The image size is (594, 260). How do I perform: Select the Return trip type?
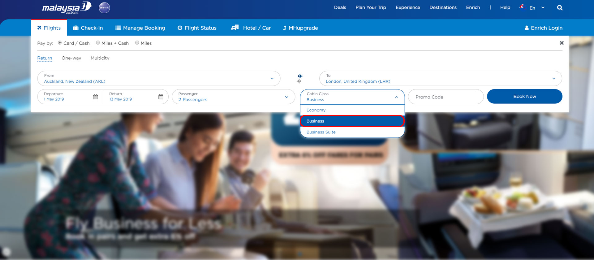coord(45,58)
